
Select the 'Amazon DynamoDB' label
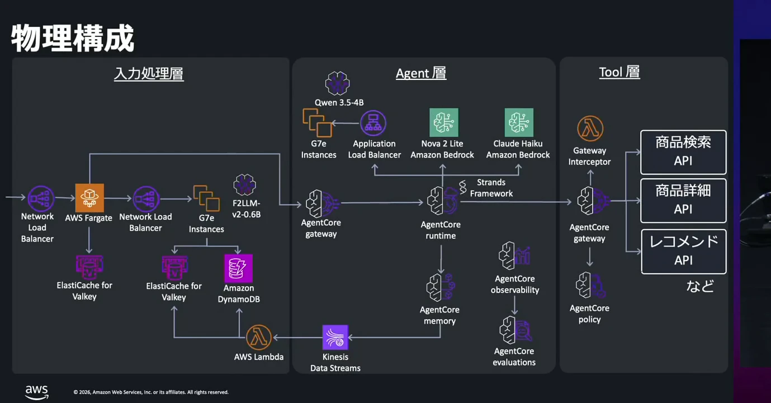pos(239,293)
